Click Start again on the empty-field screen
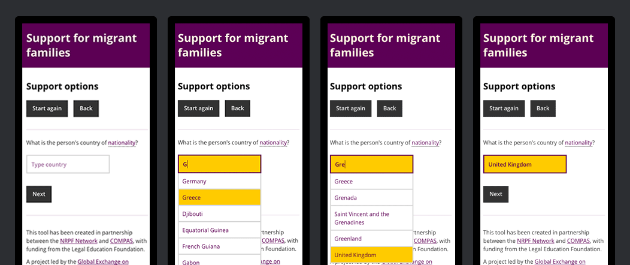The height and width of the screenshot is (265, 630). pyautogui.click(x=47, y=109)
